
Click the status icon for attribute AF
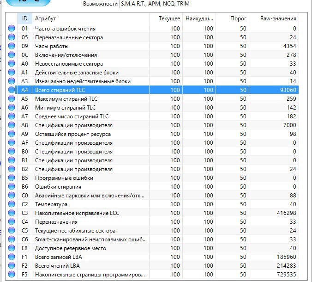12,142
